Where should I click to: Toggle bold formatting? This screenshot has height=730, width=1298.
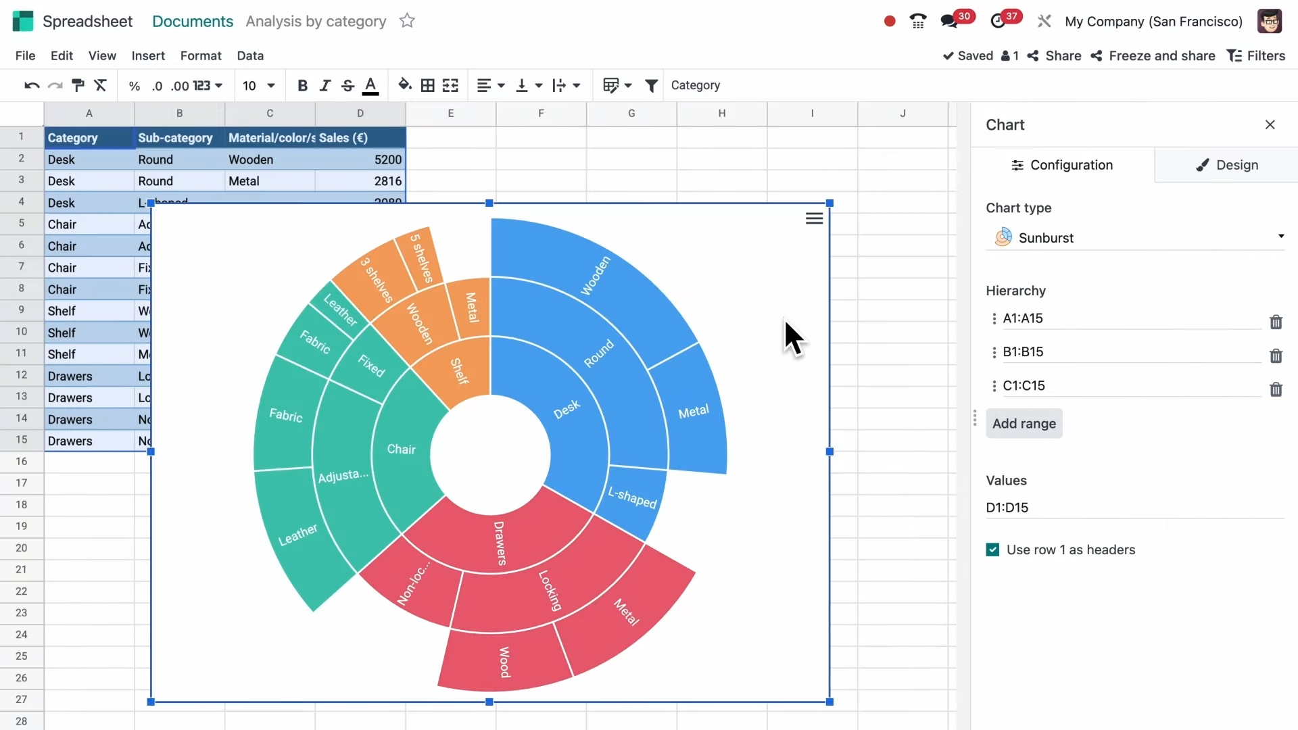tap(302, 85)
